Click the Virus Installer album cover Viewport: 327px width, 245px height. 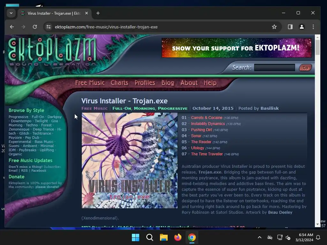130,160
